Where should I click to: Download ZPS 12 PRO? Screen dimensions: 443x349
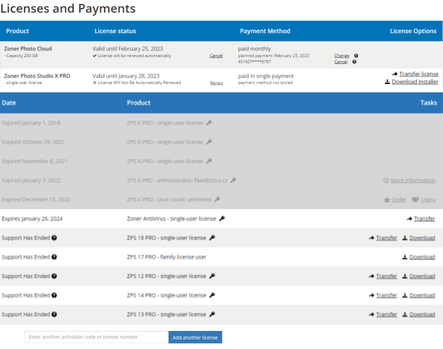coord(422,276)
